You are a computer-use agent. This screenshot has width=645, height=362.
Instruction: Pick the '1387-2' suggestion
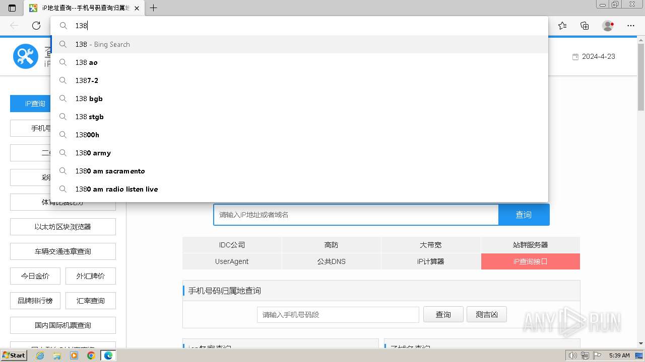tap(299, 80)
